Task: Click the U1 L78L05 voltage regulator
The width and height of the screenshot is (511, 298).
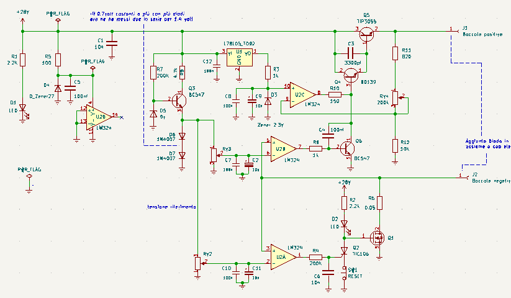Action: 239,56
